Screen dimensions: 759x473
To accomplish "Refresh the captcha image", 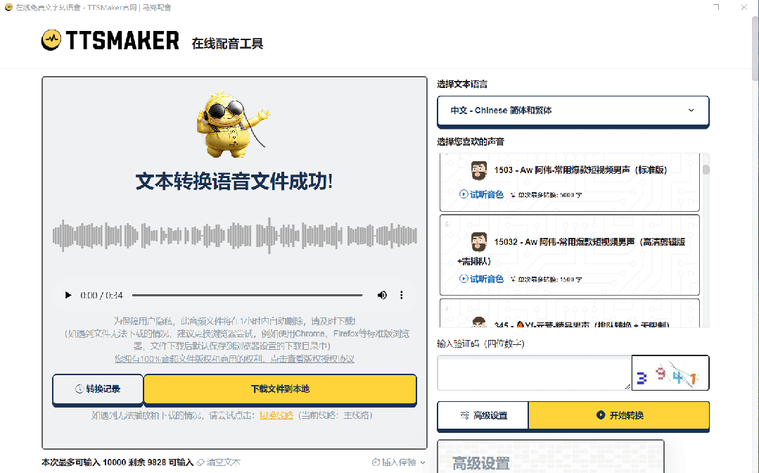I will (x=670, y=373).
